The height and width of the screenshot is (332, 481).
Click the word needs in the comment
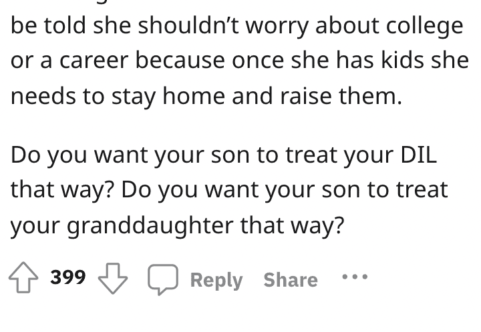(43, 95)
